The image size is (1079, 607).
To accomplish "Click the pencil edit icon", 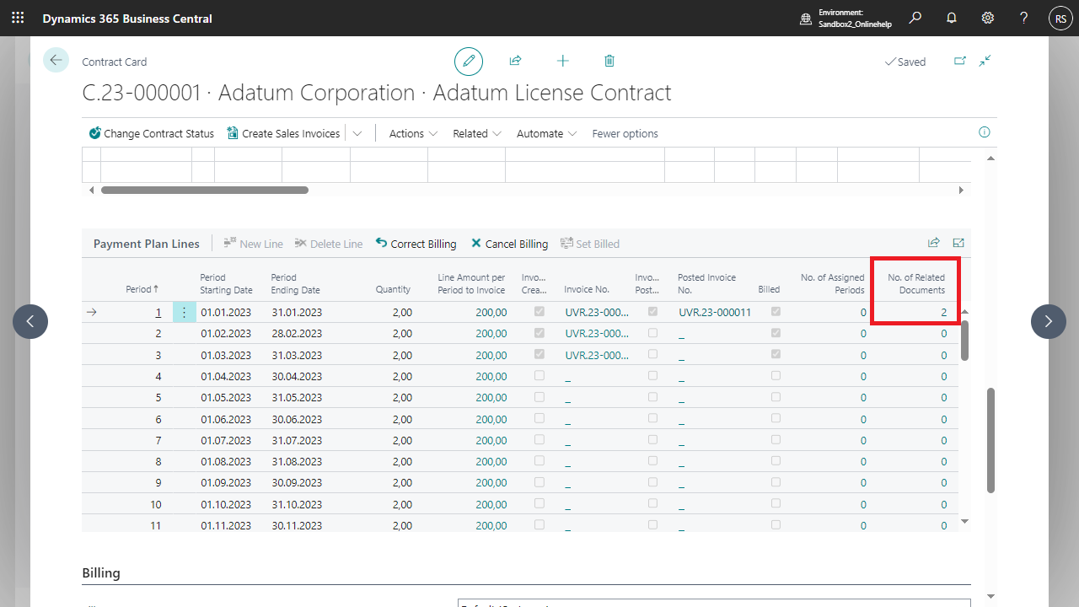I will [469, 62].
